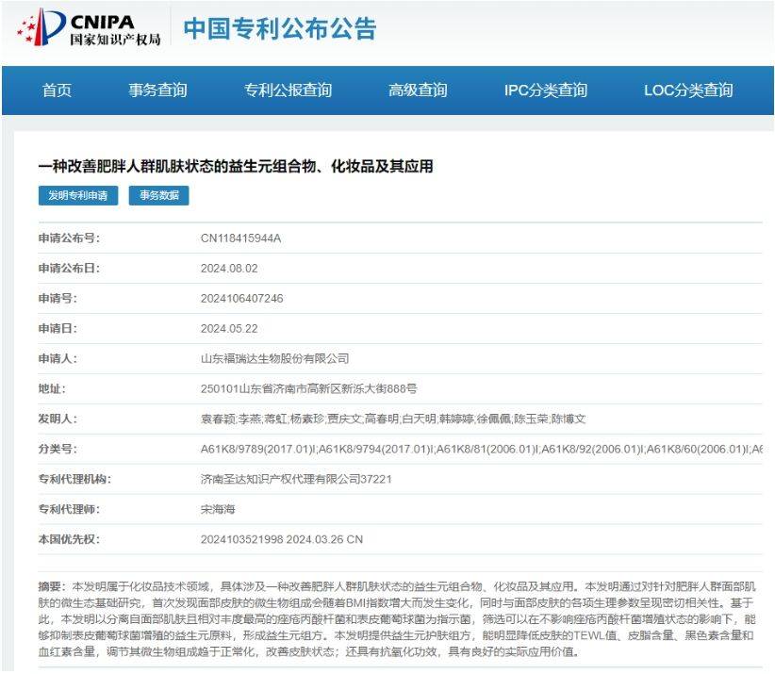Screen dimensions: 775x674
Task: Click the 地址 field label
Action: click(52, 389)
